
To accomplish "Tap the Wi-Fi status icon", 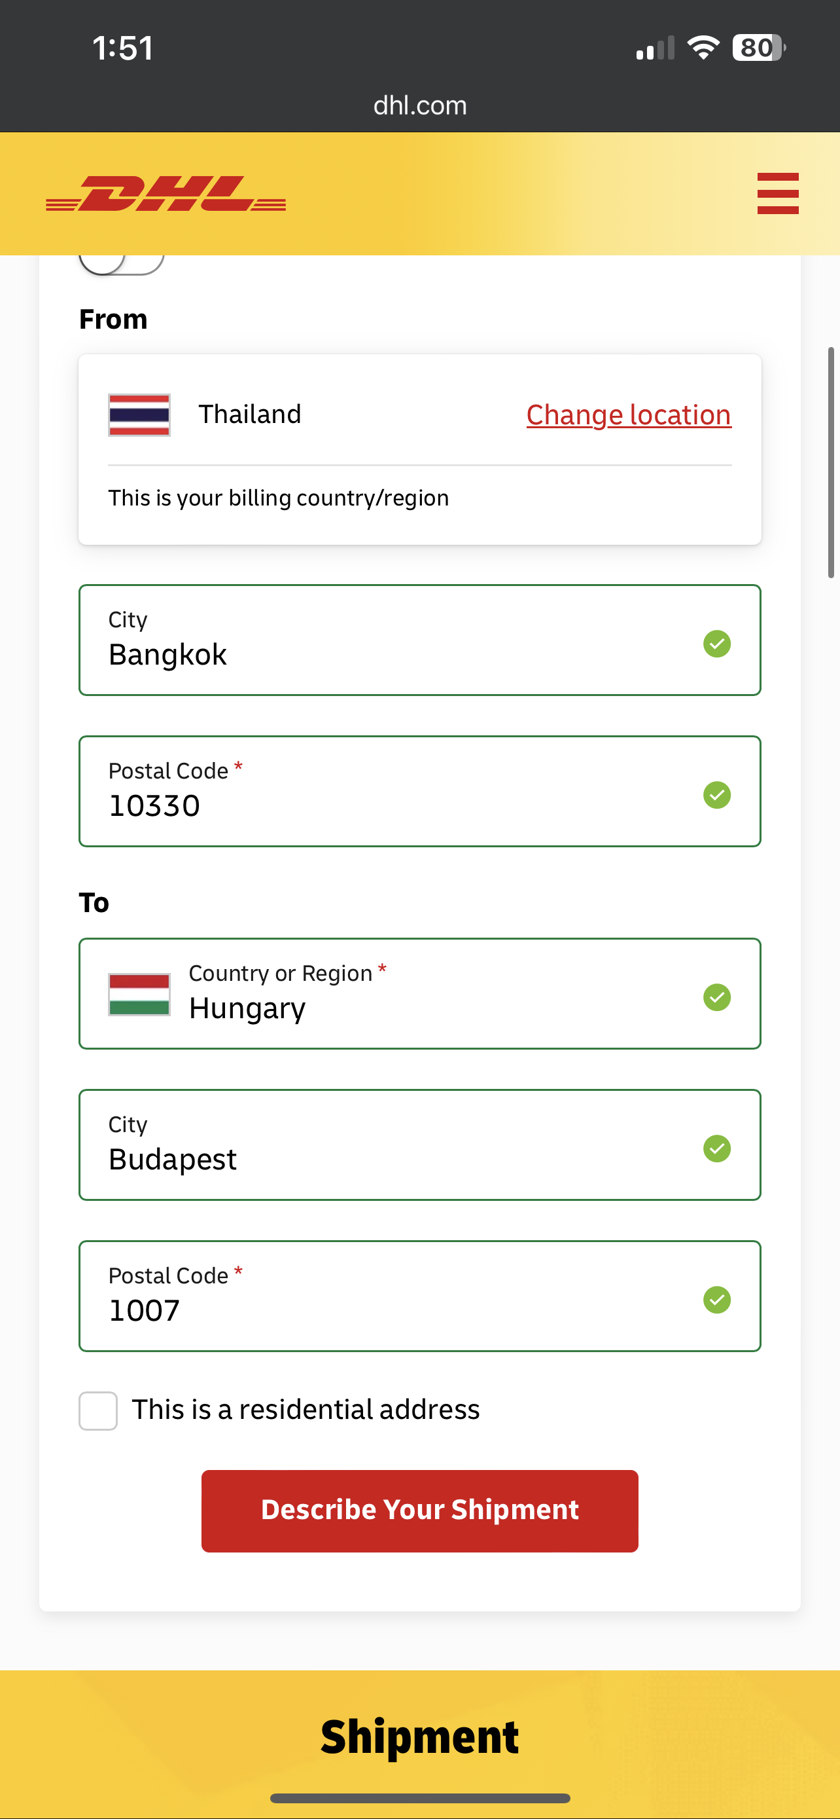I will (703, 48).
